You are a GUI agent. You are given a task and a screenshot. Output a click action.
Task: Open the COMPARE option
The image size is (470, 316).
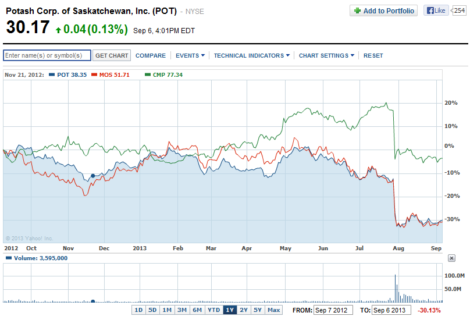pos(151,55)
